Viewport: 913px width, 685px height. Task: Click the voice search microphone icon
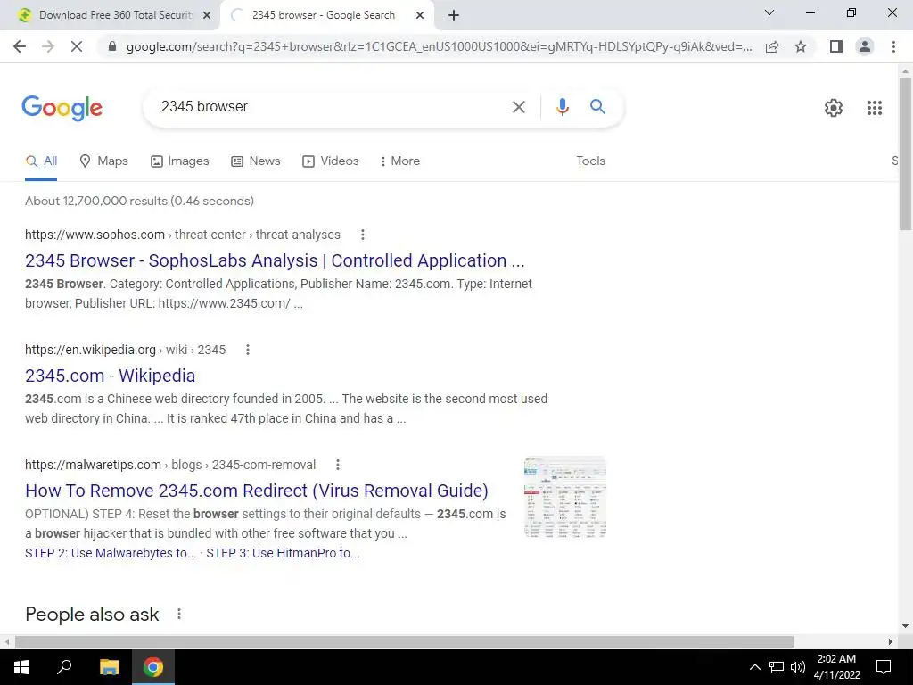click(x=562, y=107)
